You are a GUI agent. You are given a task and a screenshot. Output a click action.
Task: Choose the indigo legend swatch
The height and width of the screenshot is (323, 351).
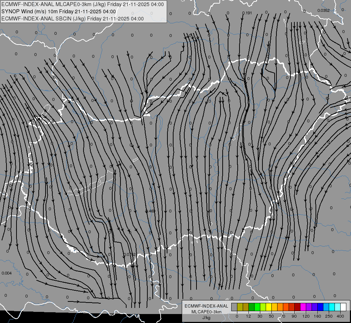click(x=314, y=307)
